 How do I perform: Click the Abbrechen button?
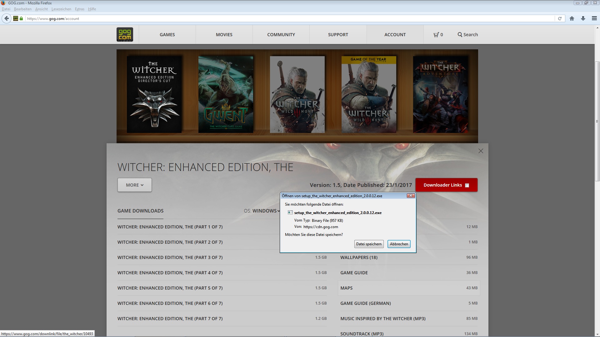(399, 244)
